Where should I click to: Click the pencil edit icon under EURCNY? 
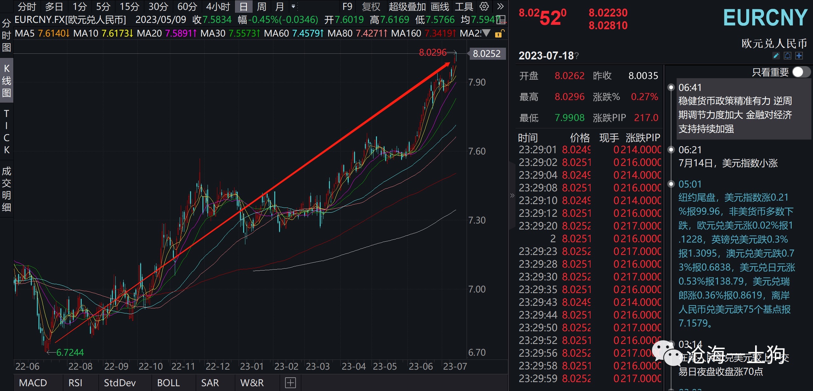776,56
